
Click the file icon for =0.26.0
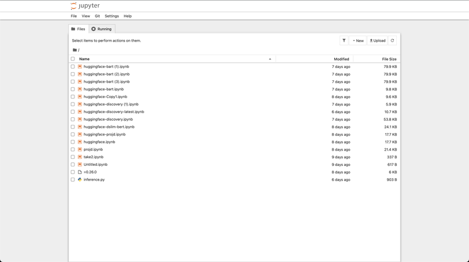point(80,172)
